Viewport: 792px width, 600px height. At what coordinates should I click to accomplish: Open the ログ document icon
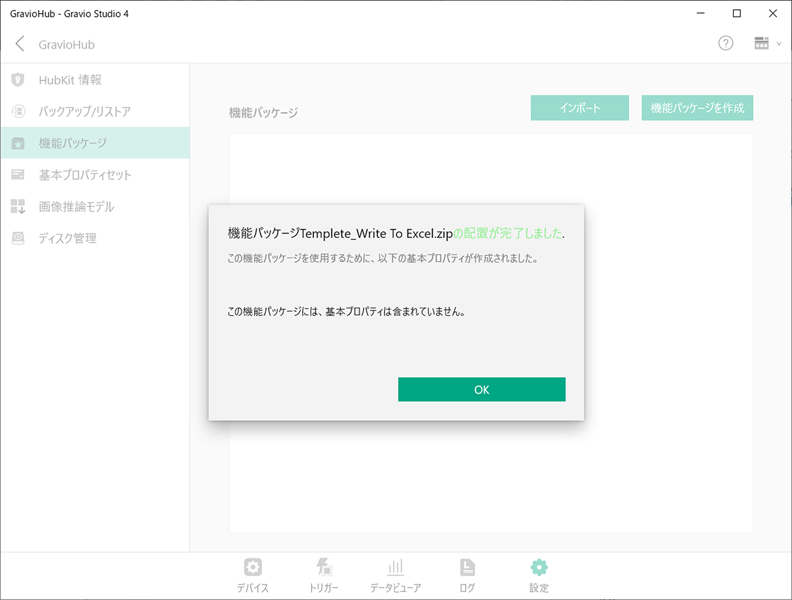[467, 567]
